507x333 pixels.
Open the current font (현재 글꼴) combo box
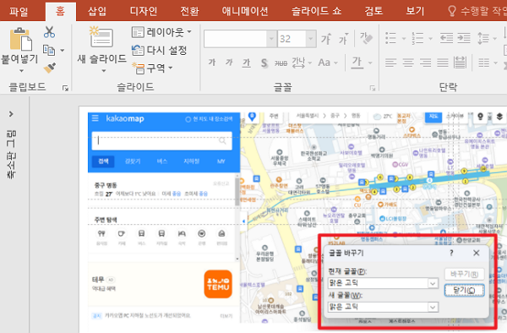click(383, 283)
